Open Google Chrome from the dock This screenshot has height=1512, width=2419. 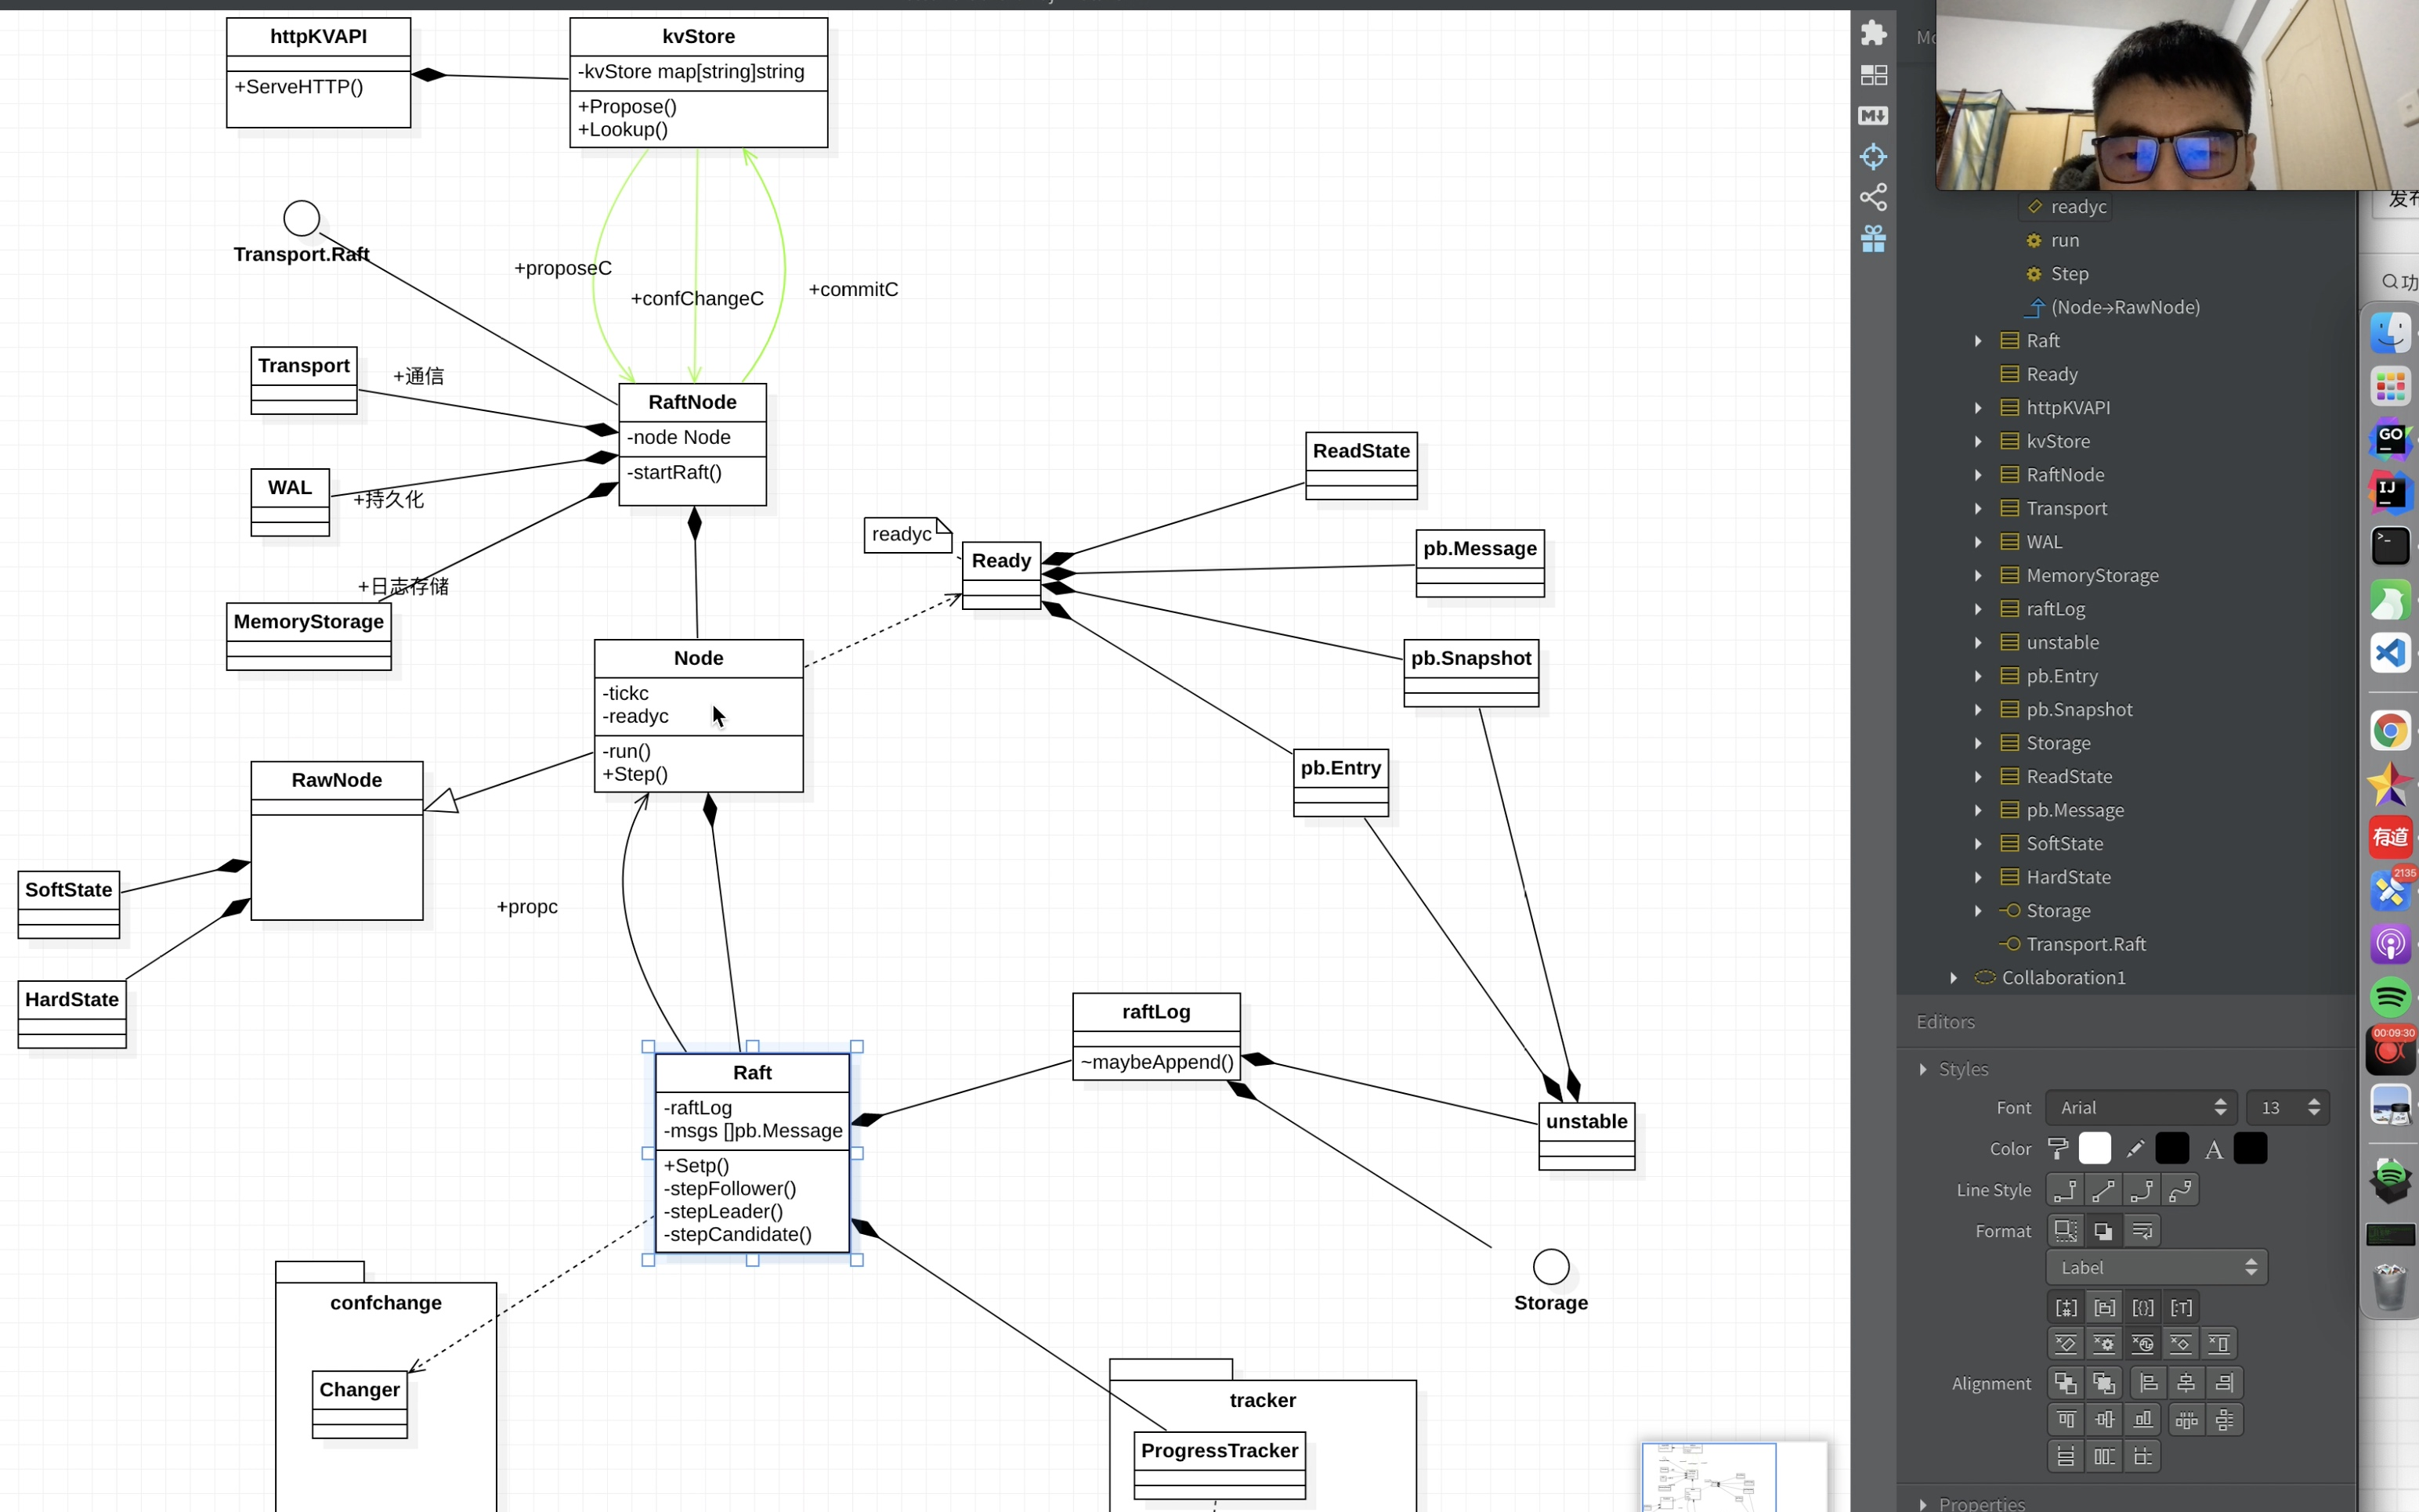coord(2390,731)
